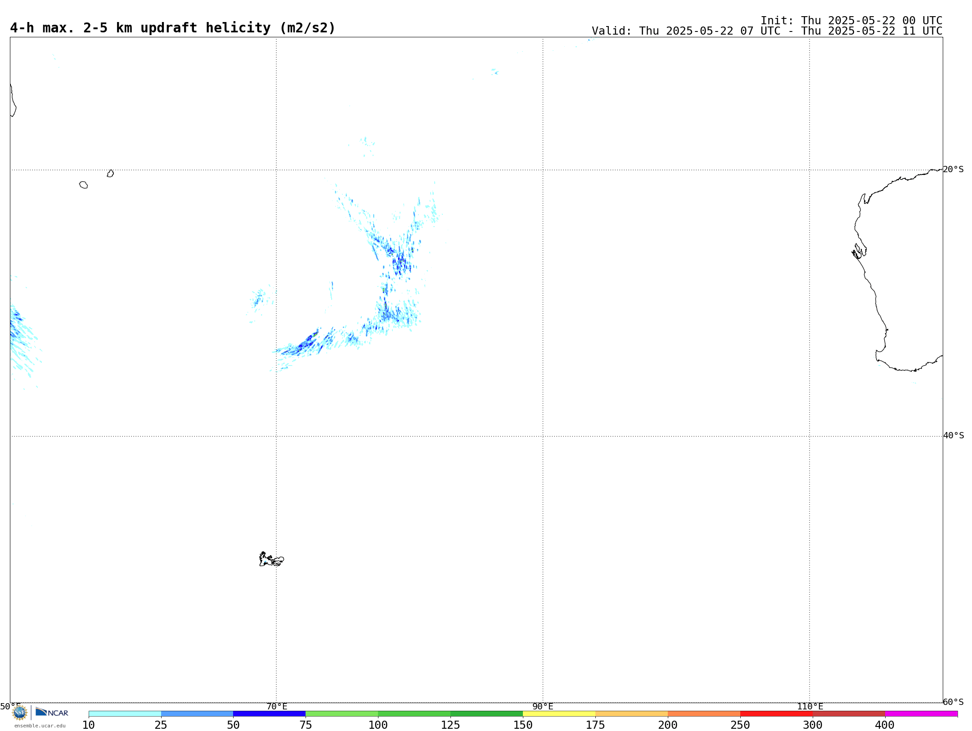The width and height of the screenshot is (972, 731).
Task: Click the orange 200-250 colorbar segment
Action: [704, 714]
